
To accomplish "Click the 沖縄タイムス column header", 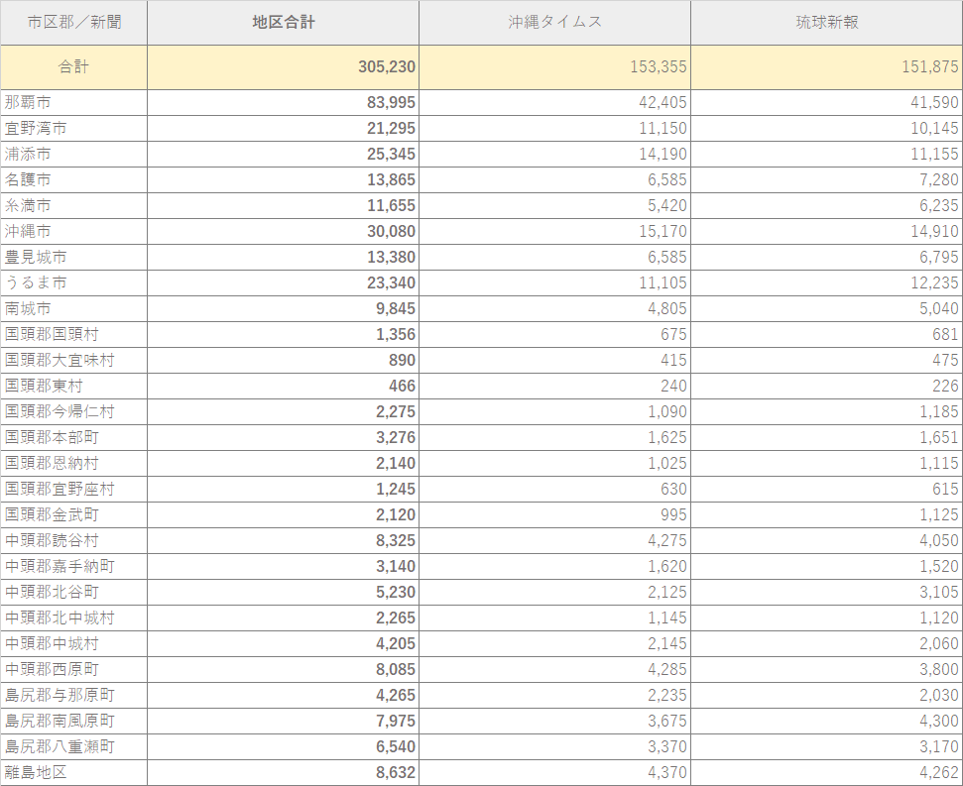I will click(x=554, y=23).
